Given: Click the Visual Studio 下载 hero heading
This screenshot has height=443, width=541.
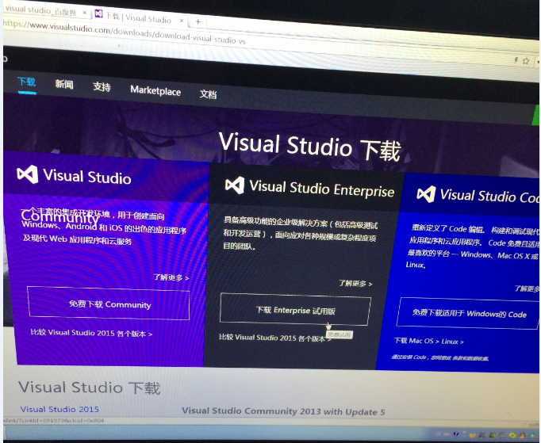Looking at the screenshot, I should (309, 147).
